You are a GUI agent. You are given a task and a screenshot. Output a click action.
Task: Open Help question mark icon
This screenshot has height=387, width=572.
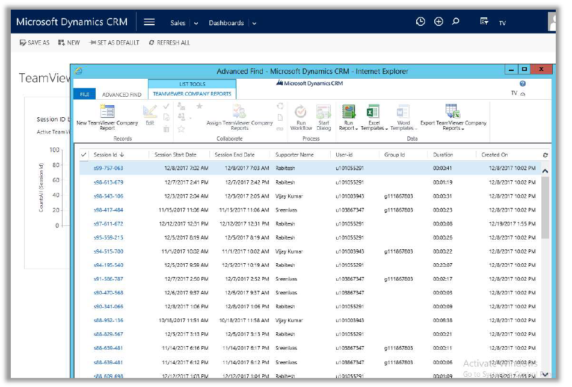522,84
